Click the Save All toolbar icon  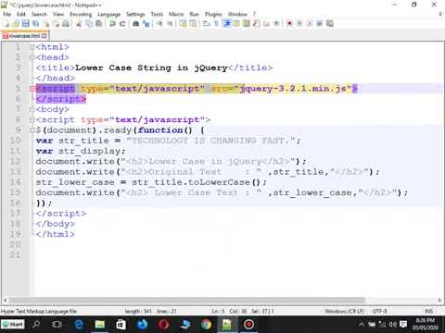[x=36, y=24]
